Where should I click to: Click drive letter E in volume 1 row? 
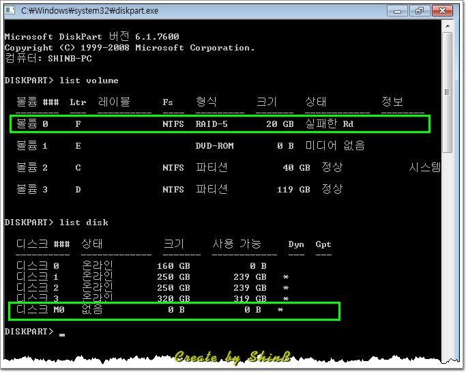tap(78, 145)
